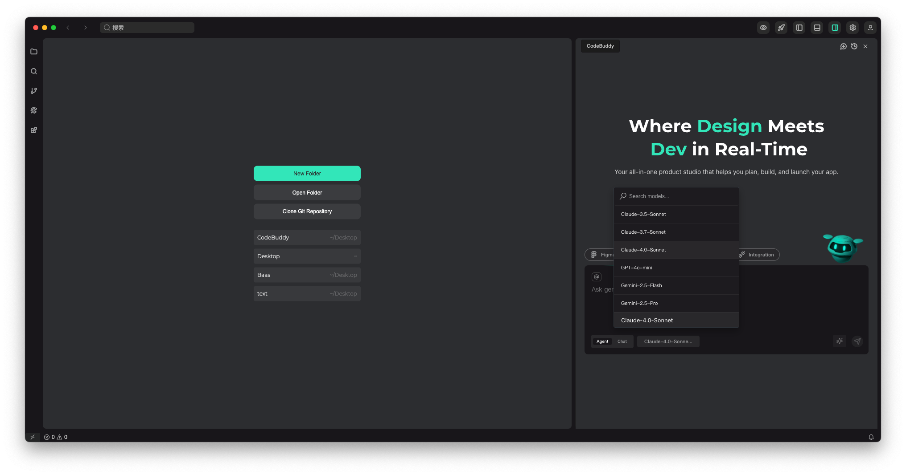Image resolution: width=906 pixels, height=475 pixels.
Task: Open the Search icon in activity bar
Action: pos(34,71)
